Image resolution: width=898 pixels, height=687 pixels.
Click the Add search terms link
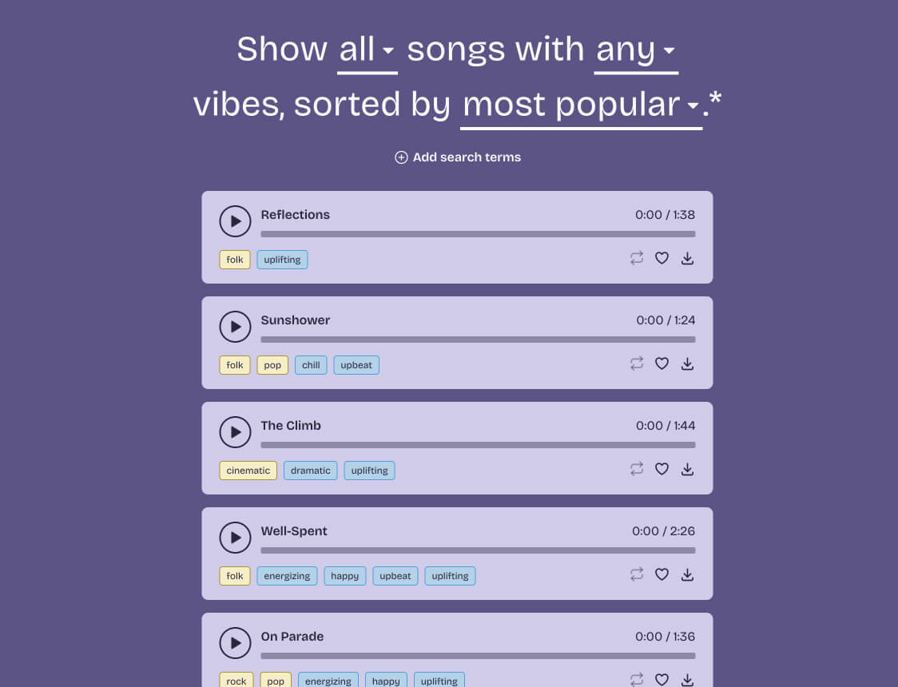457,157
